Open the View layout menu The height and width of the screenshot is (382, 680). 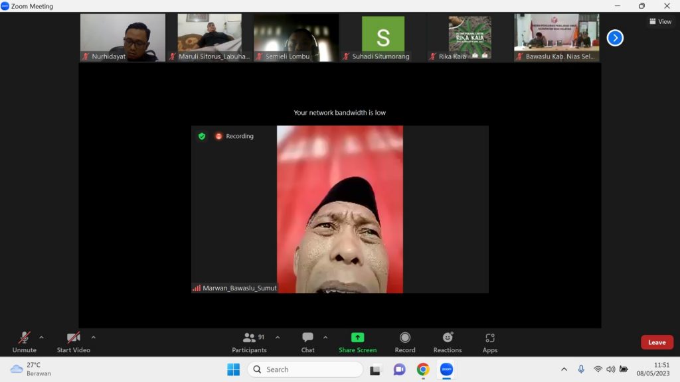tap(660, 21)
